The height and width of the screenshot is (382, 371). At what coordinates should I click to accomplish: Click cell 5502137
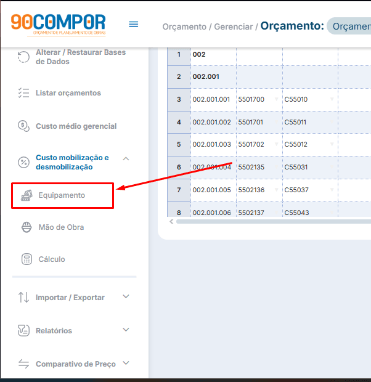[x=259, y=210]
